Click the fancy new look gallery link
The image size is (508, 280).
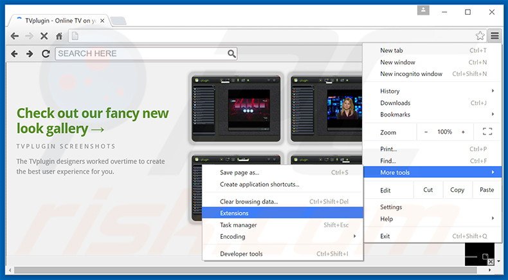coord(93,121)
